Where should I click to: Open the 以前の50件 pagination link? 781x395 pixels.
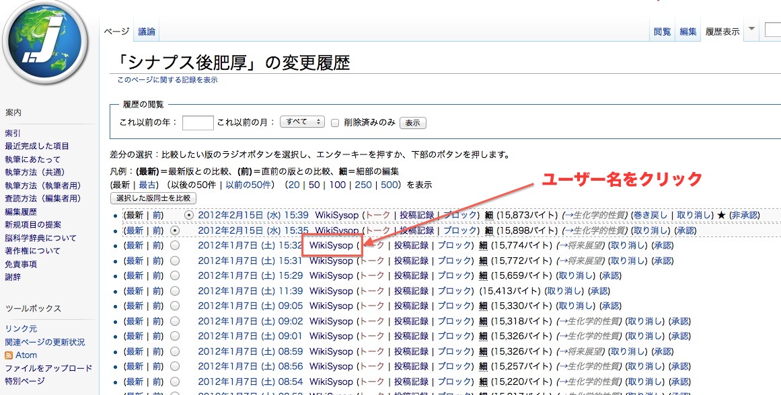249,185
